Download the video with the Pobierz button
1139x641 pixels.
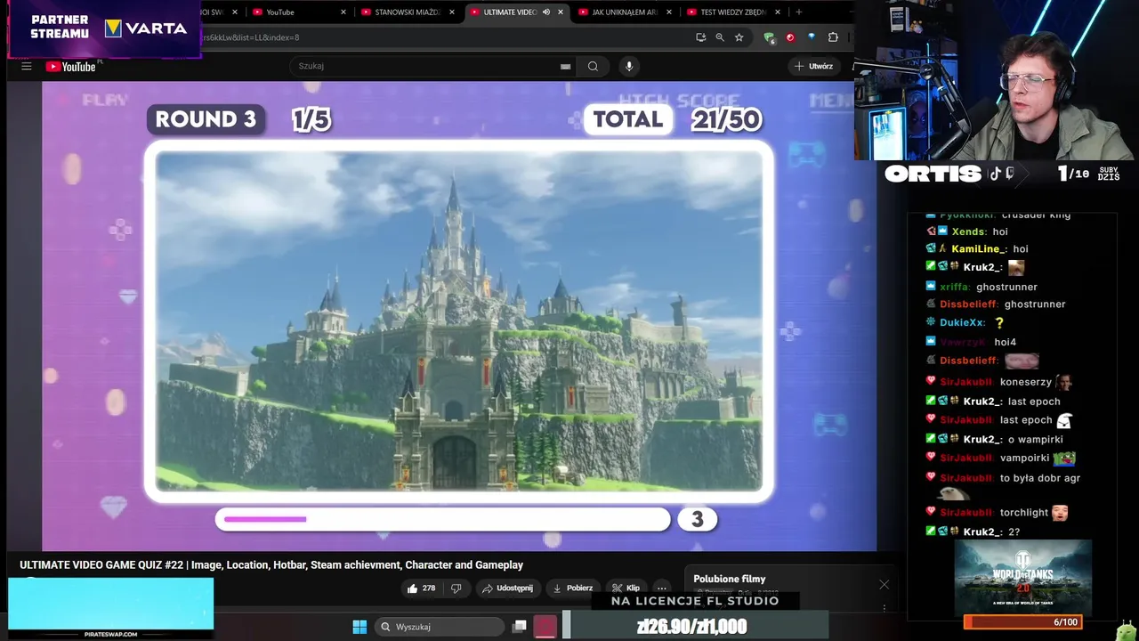(572, 588)
